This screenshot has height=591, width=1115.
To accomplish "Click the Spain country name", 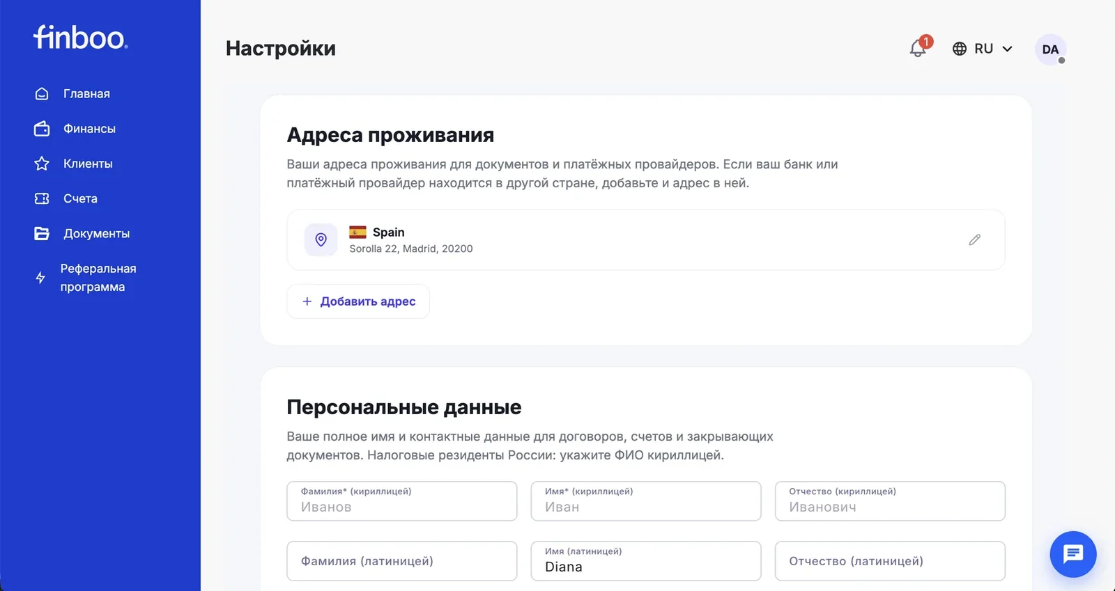I will click(x=388, y=232).
